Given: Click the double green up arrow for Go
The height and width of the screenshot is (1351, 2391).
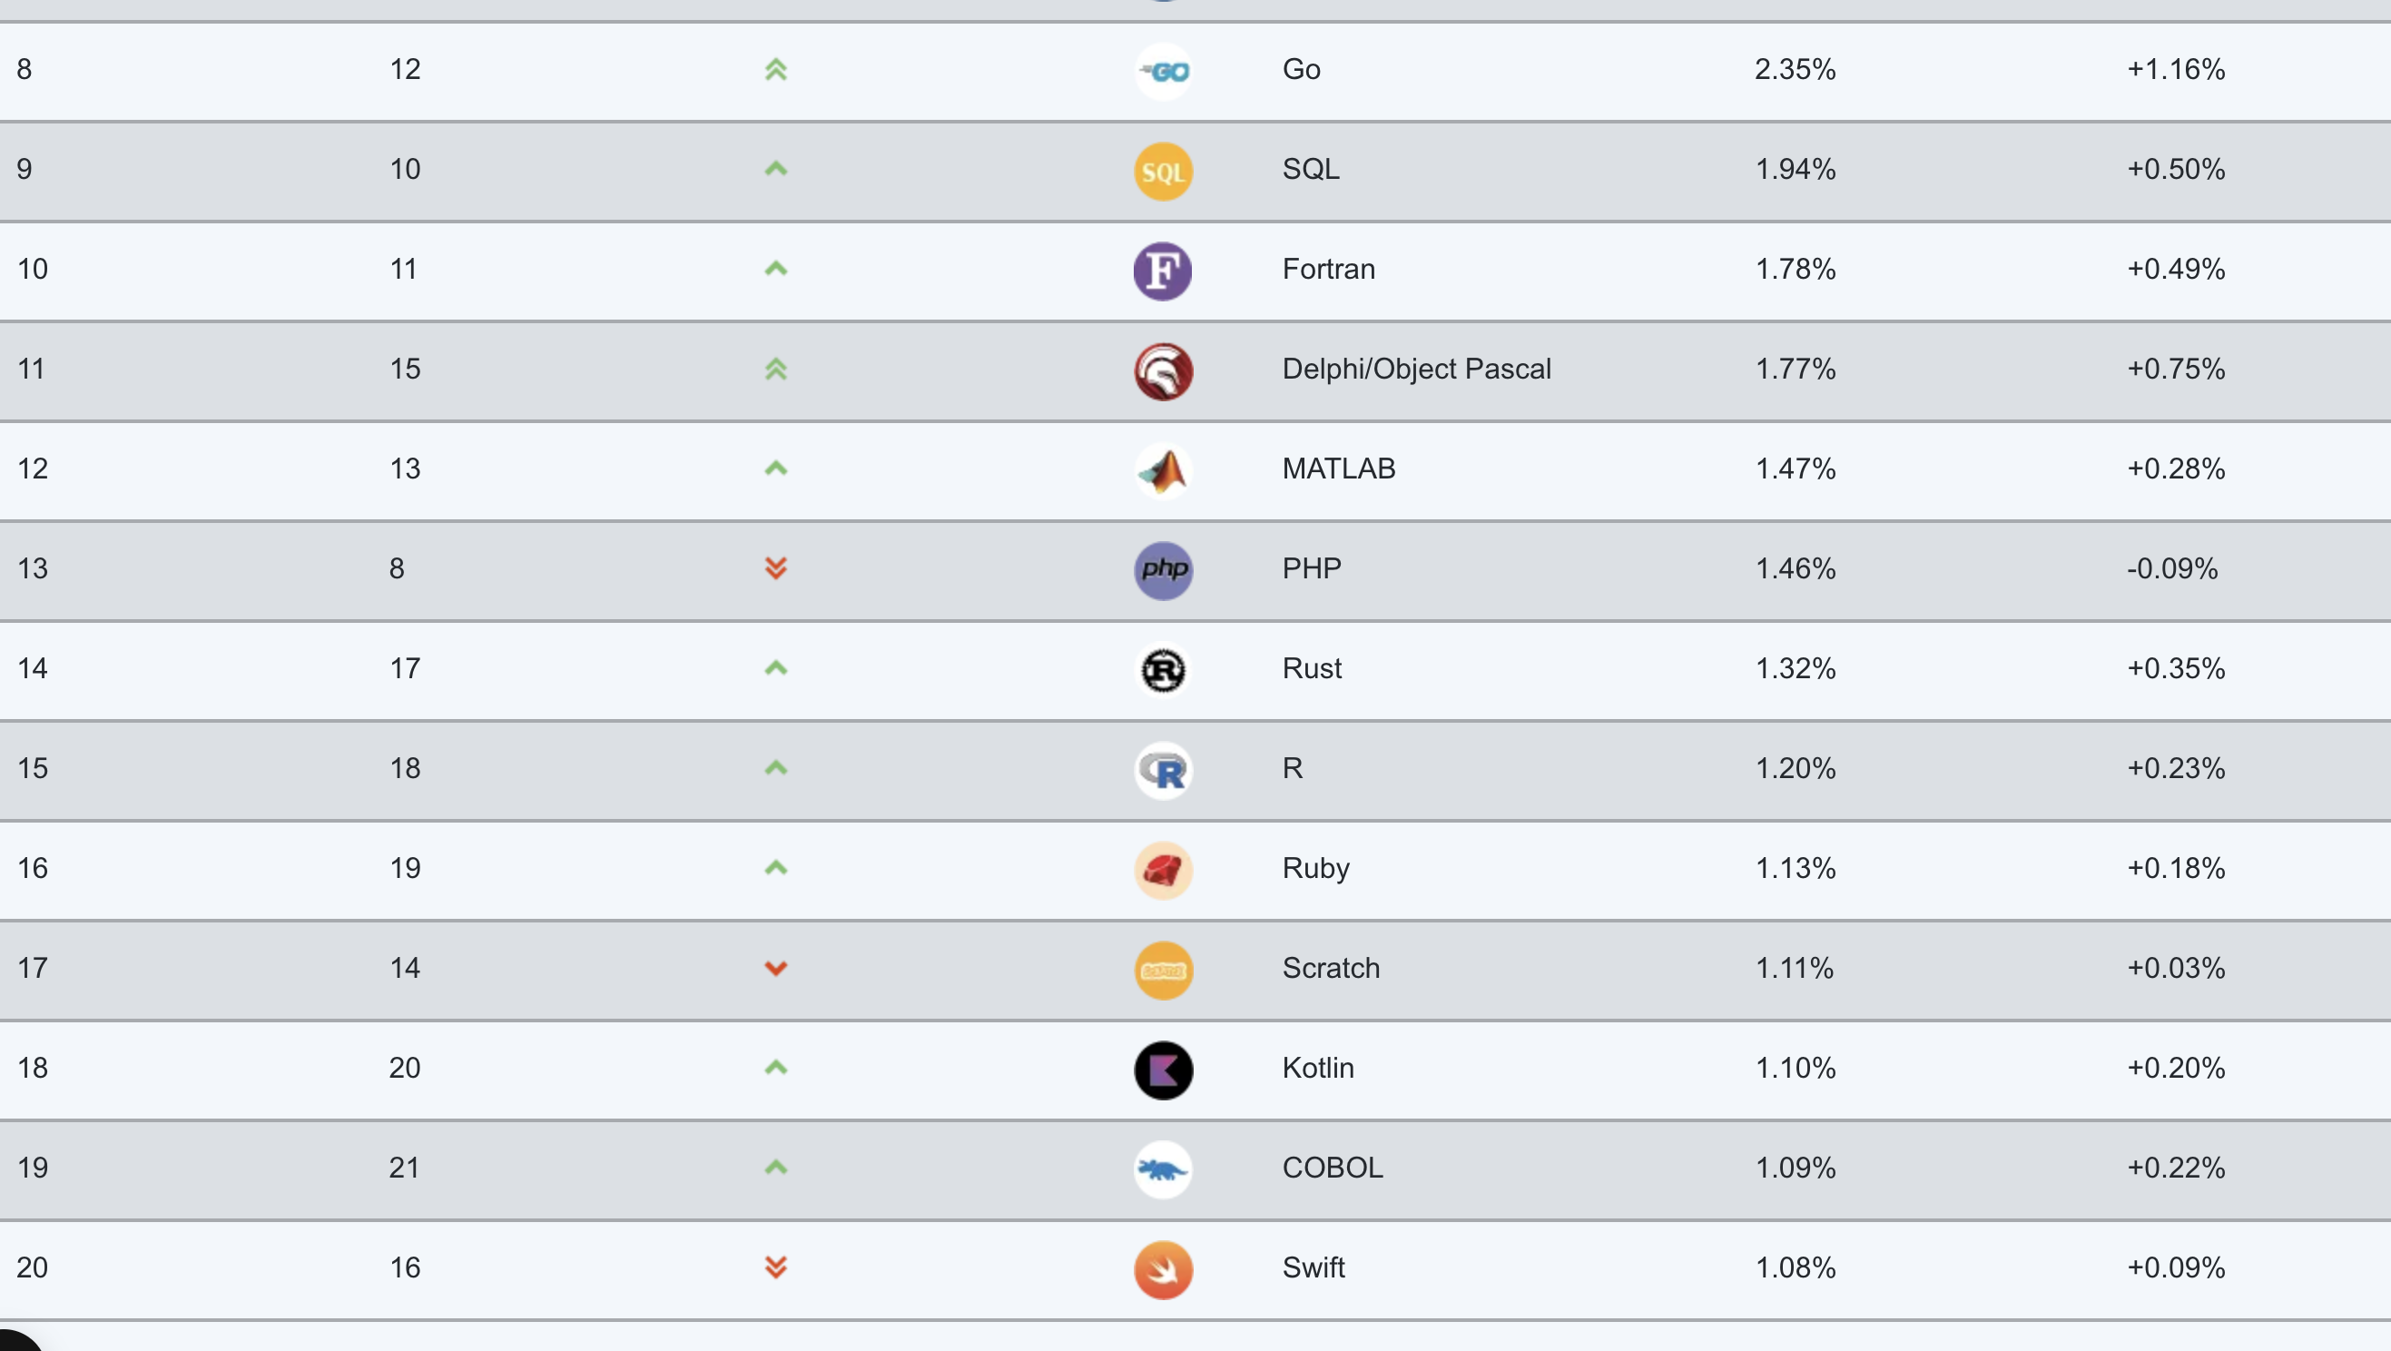Looking at the screenshot, I should [x=776, y=70].
